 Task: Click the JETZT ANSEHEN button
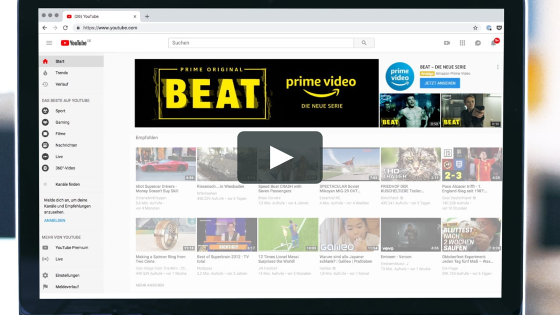point(439,83)
